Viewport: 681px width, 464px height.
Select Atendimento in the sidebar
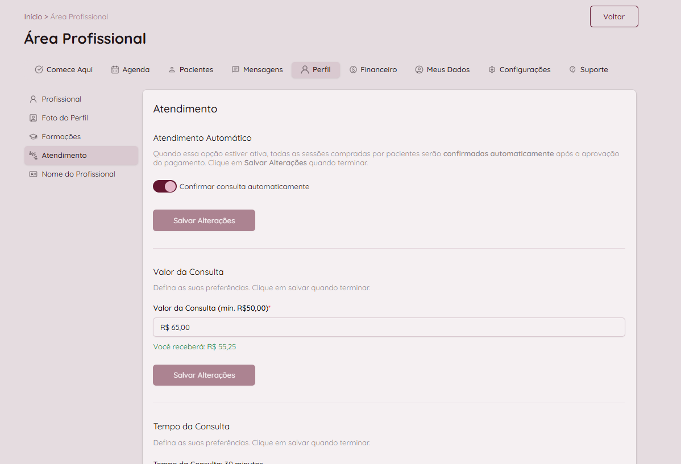(x=64, y=156)
